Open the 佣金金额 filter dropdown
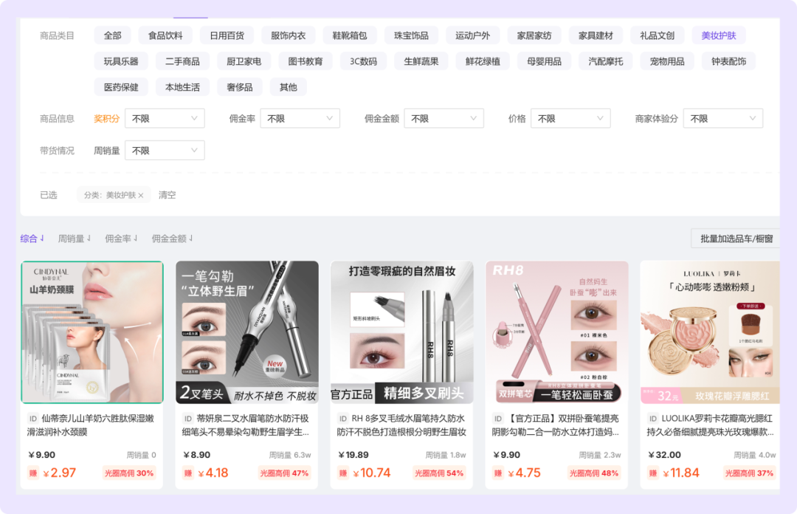 click(444, 119)
